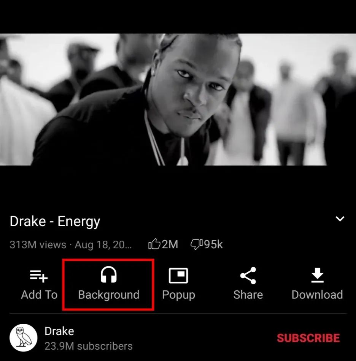Tap the Share icon

(248, 275)
